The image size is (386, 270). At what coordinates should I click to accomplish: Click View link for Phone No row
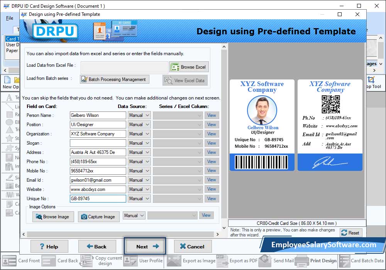point(212,162)
